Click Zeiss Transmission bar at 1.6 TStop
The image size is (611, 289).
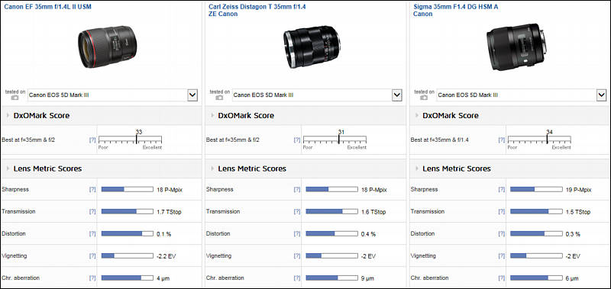pos(331,211)
